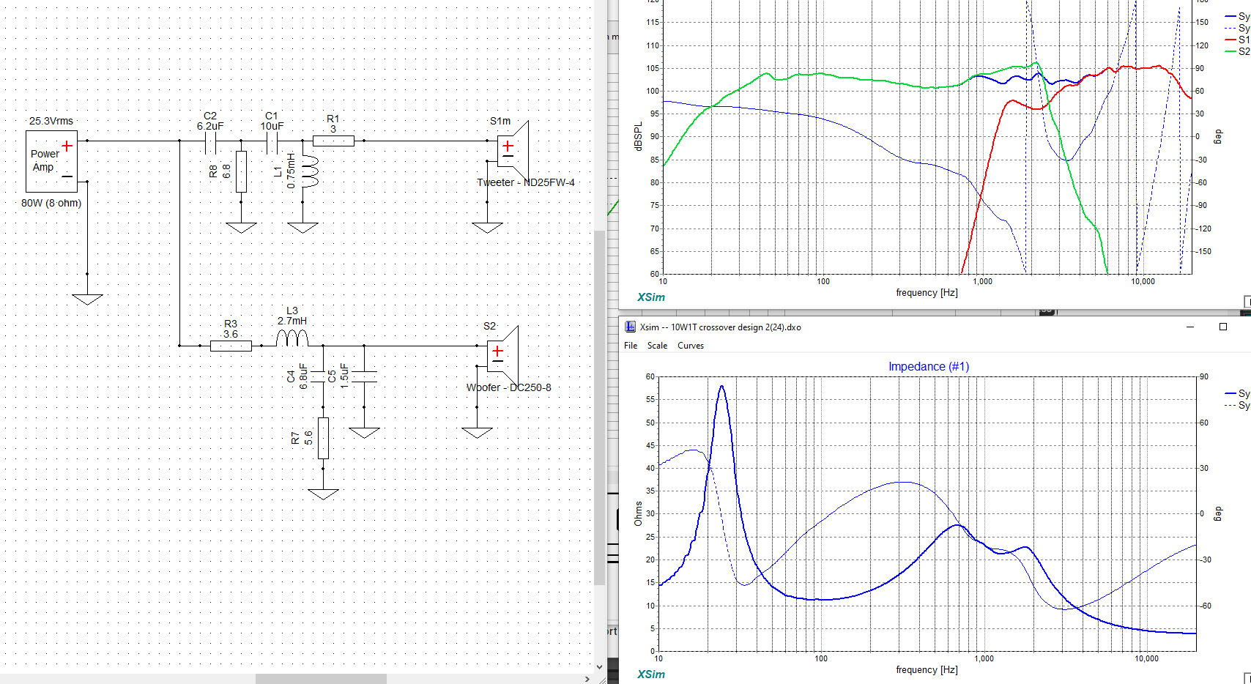Click the Xsim window title text
The width and height of the screenshot is (1251, 684).
[x=721, y=327]
